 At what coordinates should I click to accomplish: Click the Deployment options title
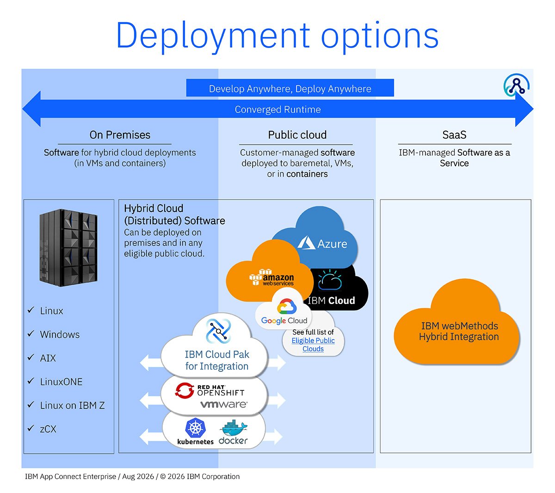tap(277, 36)
